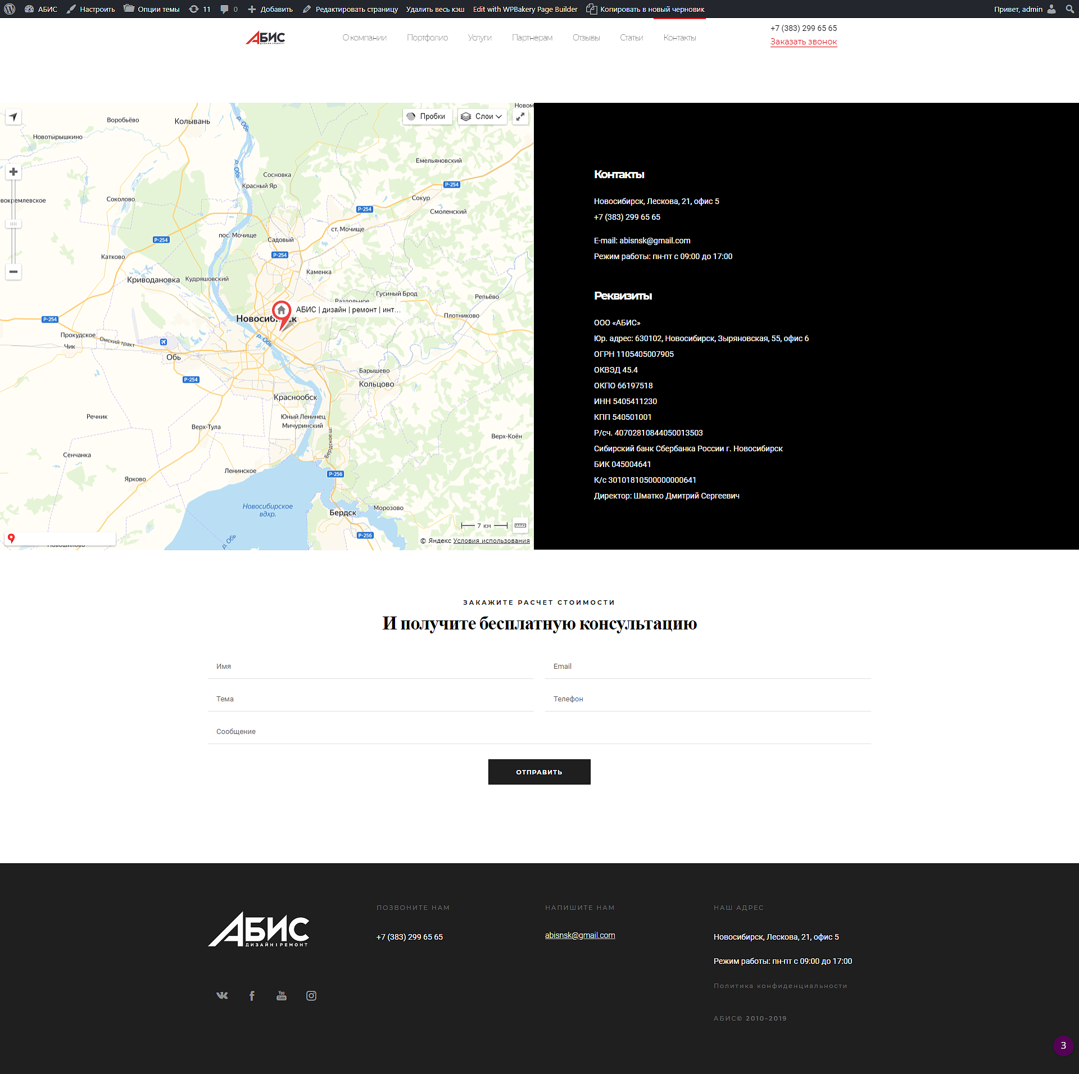Screen dimensions: 1079x1074
Task: Open the YouTube icon in footer
Action: 282,995
